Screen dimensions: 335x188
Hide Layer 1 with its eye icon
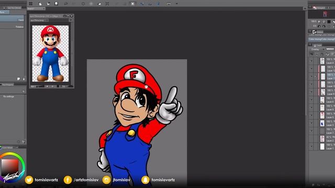click(311, 146)
